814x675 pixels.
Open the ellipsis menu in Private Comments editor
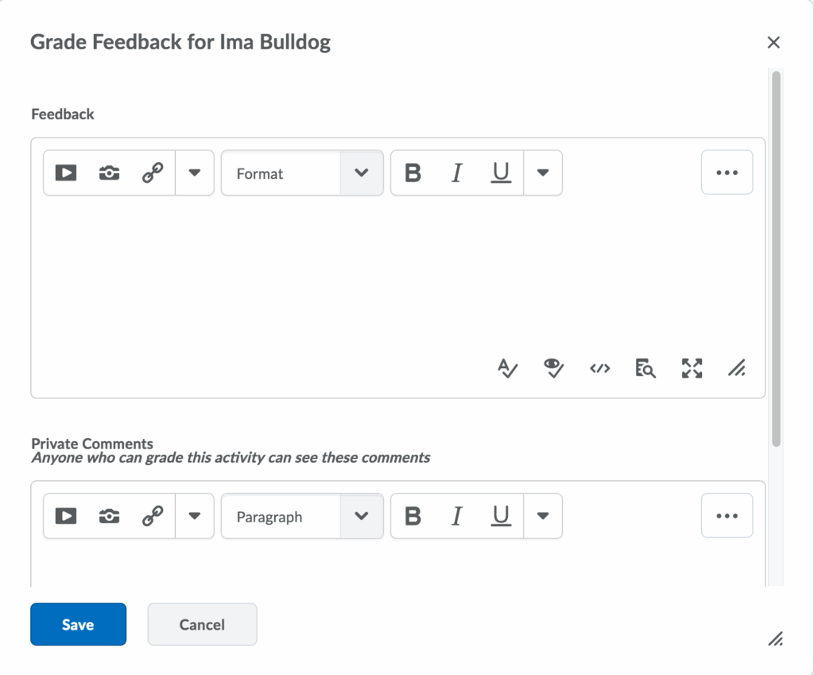727,516
